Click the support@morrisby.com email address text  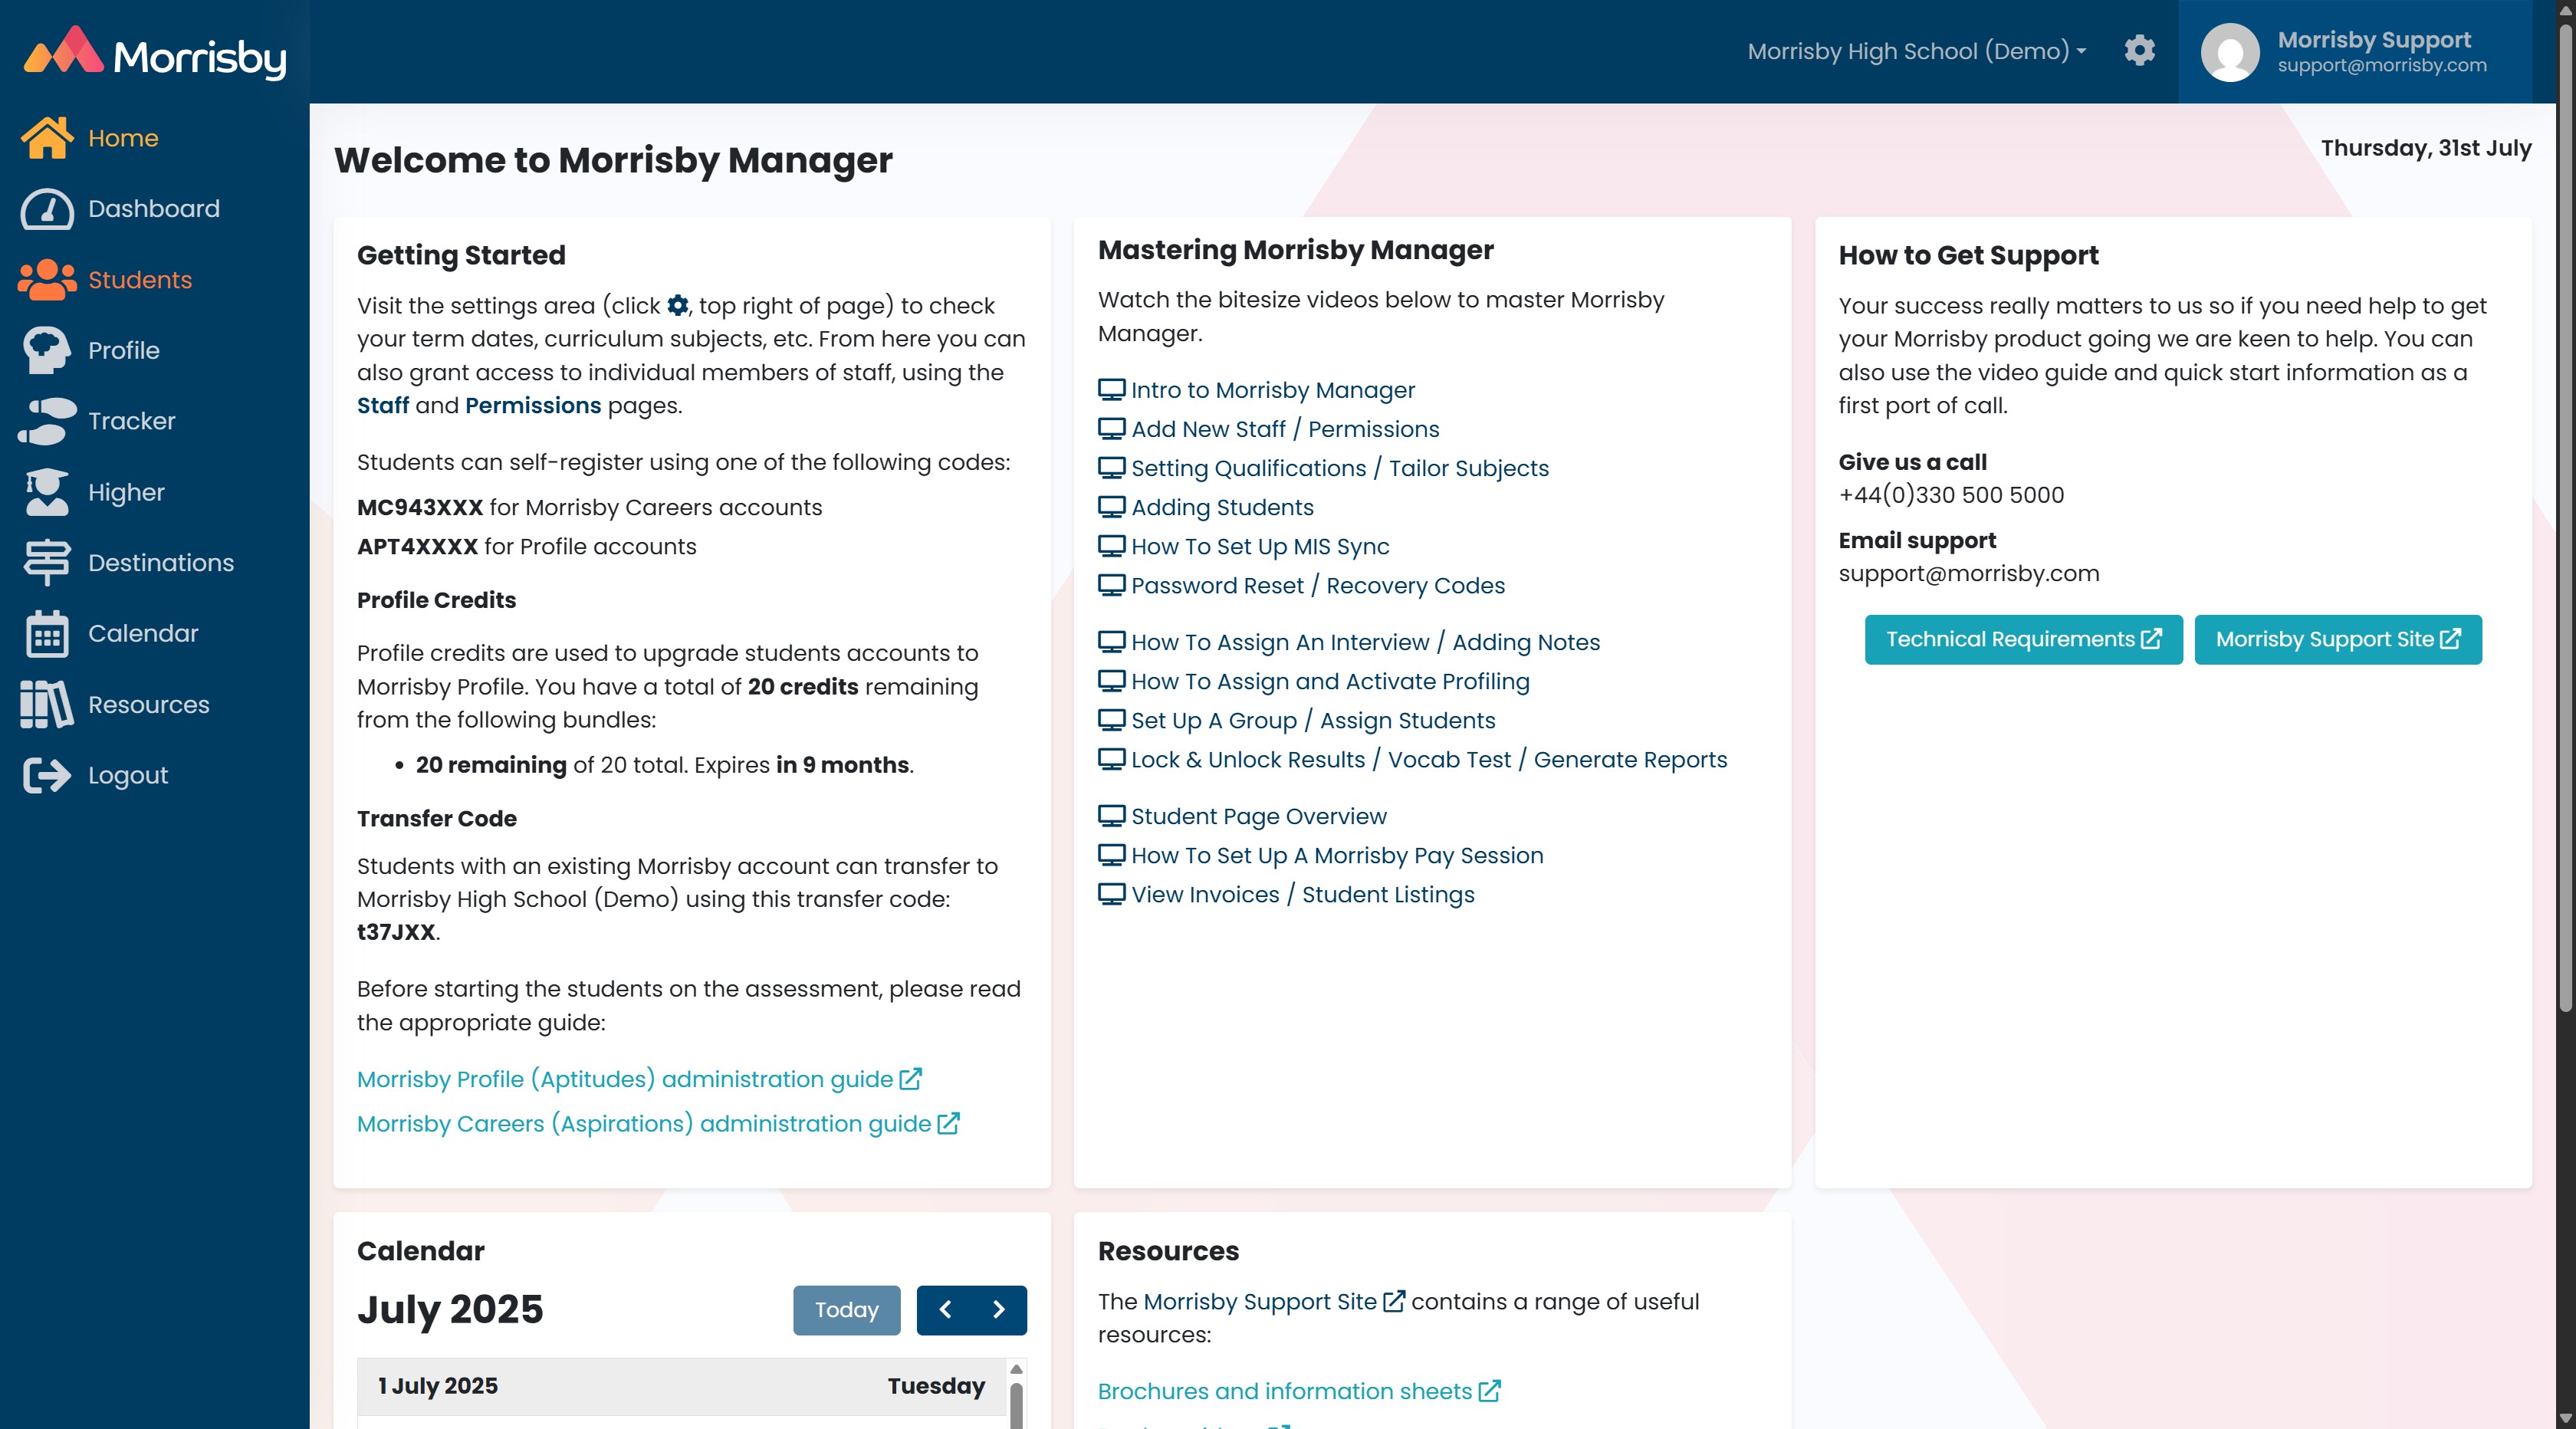(1968, 573)
